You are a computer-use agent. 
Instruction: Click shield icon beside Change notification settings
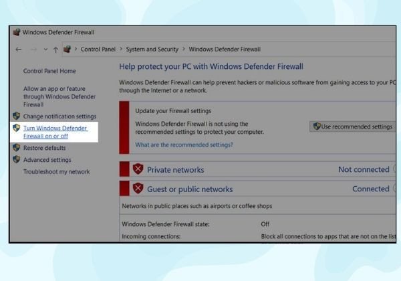click(x=16, y=116)
